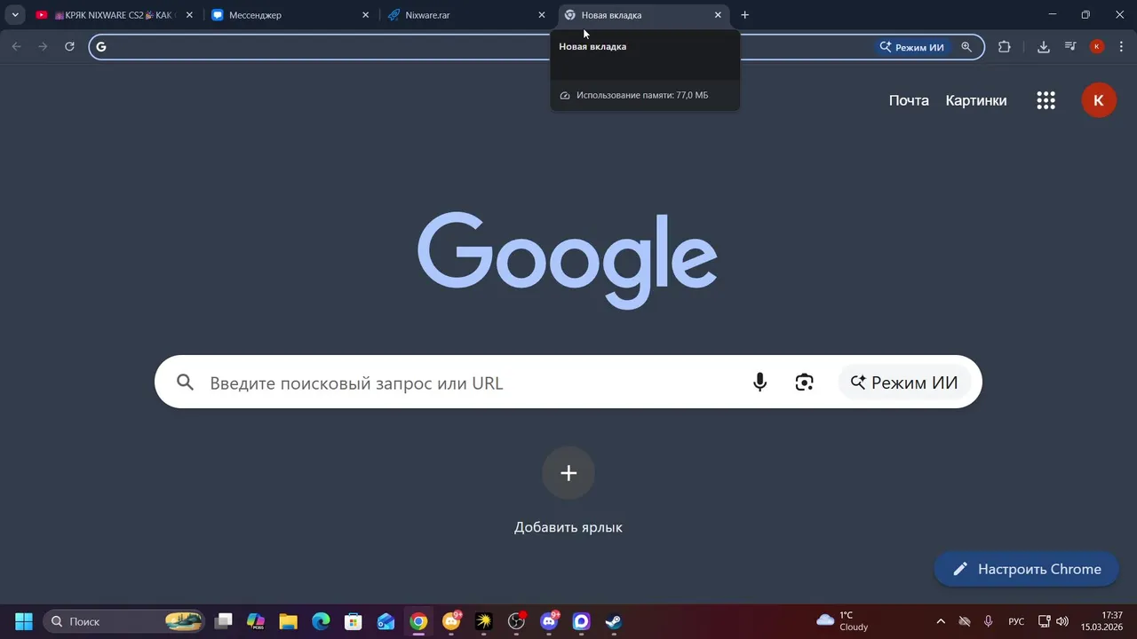The height and width of the screenshot is (639, 1137).
Task: Open Microsoft Store on taskbar
Action: click(x=354, y=621)
